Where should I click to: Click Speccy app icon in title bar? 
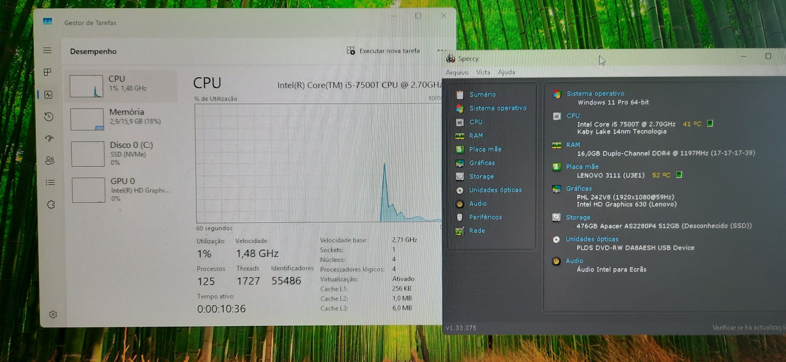pyautogui.click(x=450, y=59)
